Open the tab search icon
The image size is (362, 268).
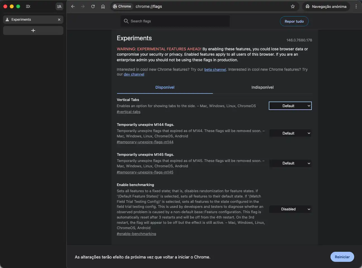coord(59,6)
